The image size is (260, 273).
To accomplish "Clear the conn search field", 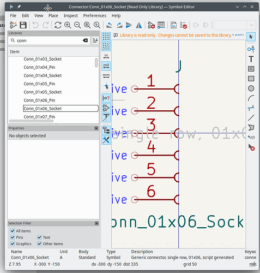I will click(86, 40).
